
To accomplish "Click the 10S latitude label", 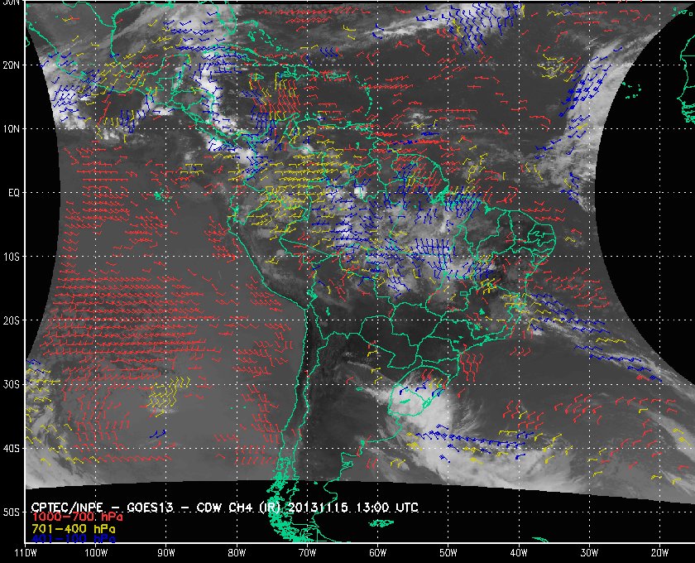I will [11, 257].
